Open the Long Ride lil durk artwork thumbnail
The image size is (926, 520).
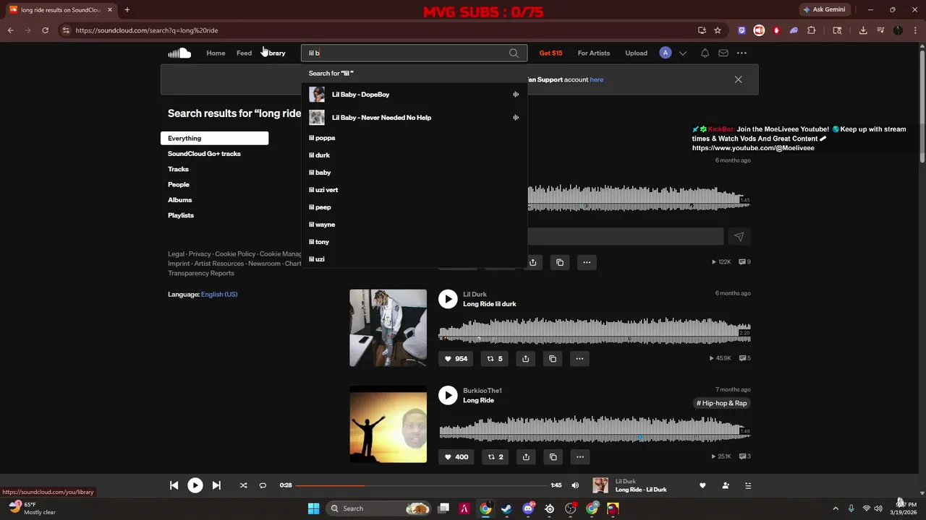click(x=388, y=328)
